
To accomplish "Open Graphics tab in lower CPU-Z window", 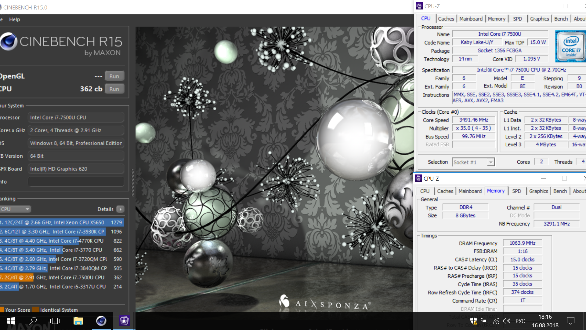I will point(538,191).
